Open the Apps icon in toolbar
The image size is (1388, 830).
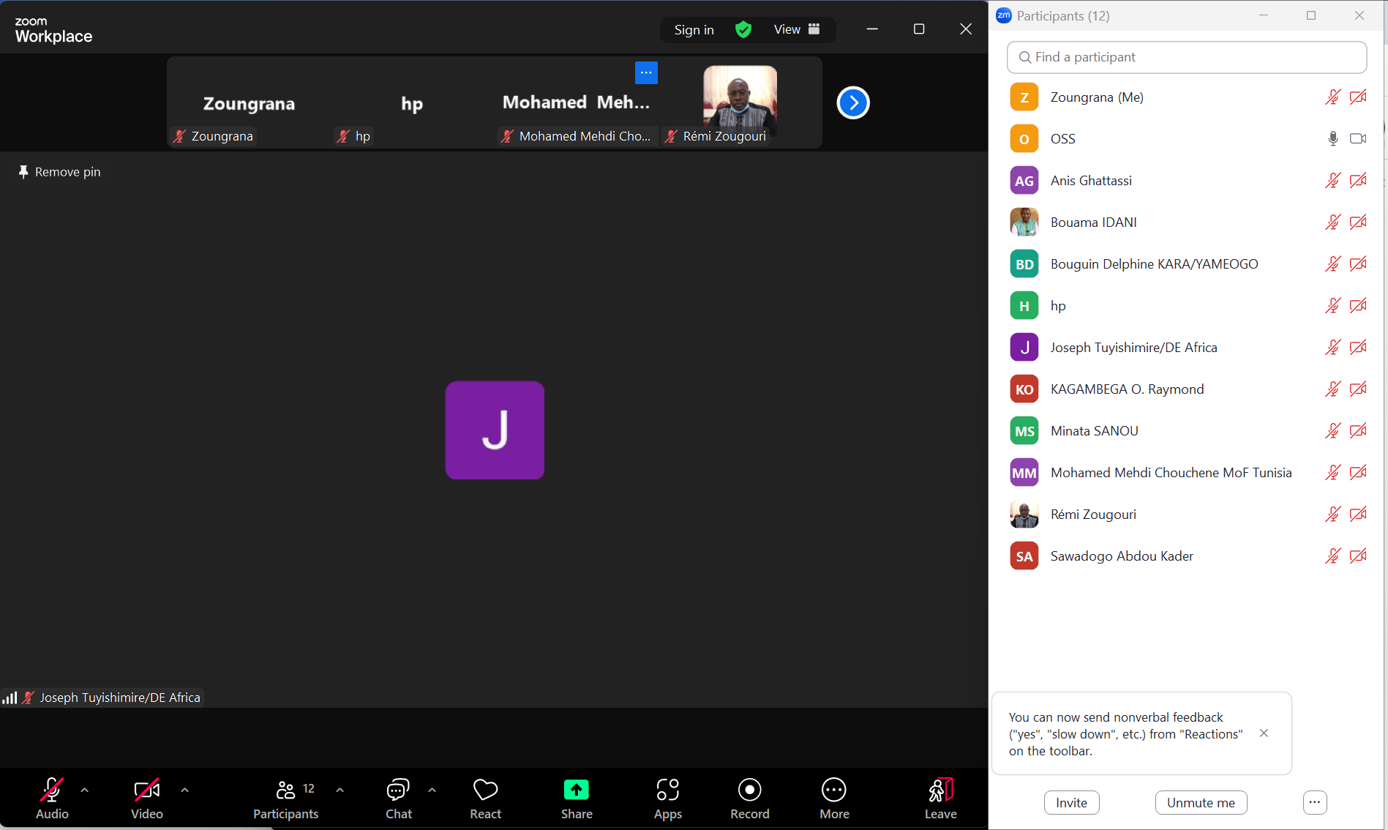[667, 790]
